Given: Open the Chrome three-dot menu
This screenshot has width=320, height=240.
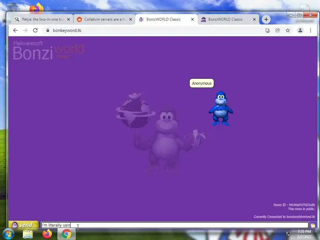Looking at the screenshot, I should tap(310, 30).
